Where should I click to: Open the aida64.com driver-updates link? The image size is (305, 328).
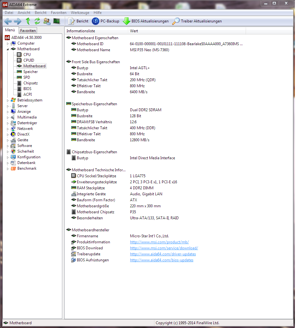tap(163, 254)
